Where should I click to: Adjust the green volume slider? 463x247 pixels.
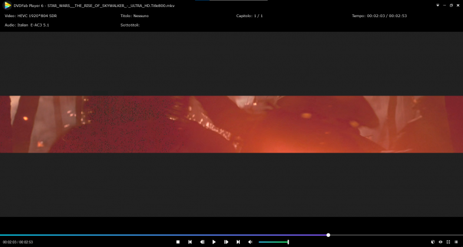pos(274,242)
